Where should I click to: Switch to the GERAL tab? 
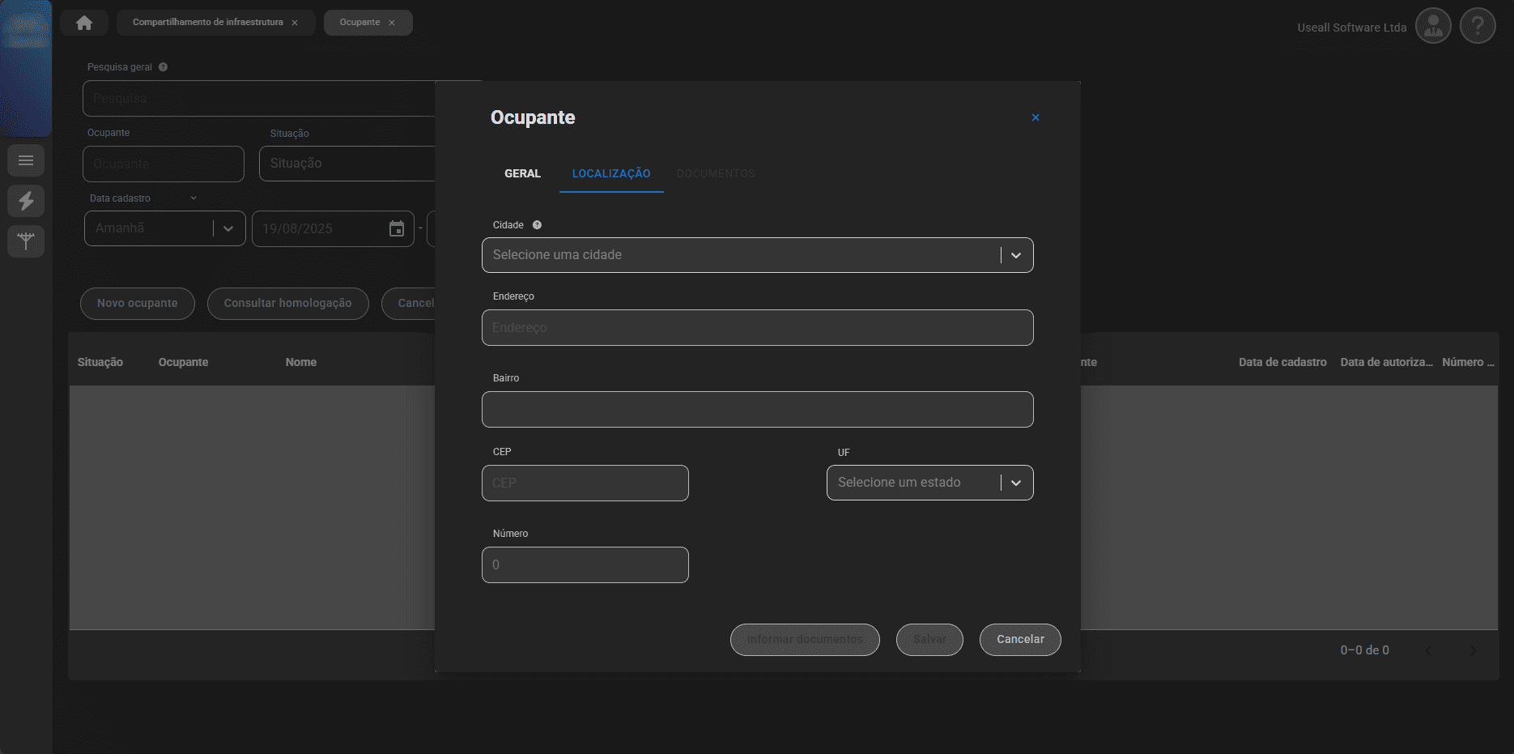click(x=522, y=173)
